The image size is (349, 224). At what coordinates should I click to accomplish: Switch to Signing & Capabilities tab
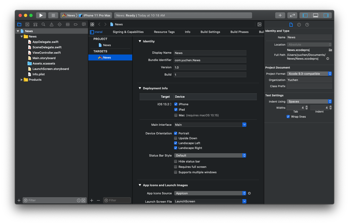pos(128,32)
